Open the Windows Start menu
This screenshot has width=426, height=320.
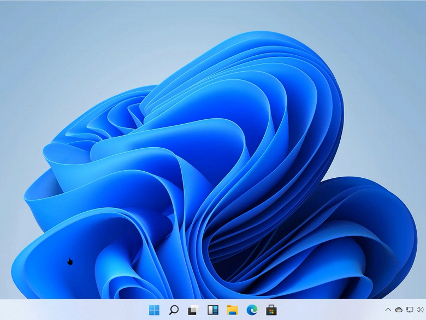click(x=154, y=310)
